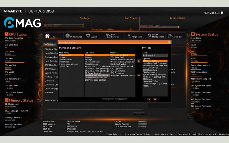Open the Performance gauge icon tab
This screenshot has height=143, width=229.
(68, 36)
